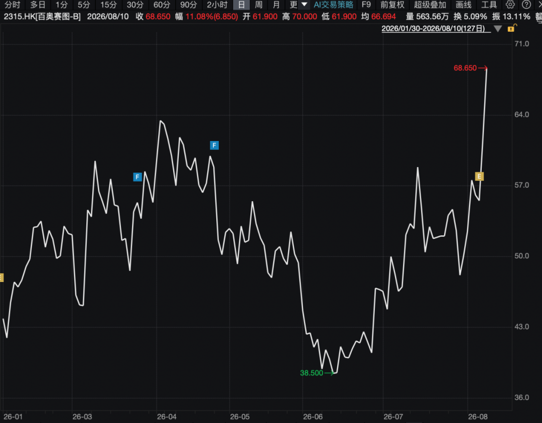Open AI交易策略 strategy panel
The width and height of the screenshot is (542, 423).
334,5
